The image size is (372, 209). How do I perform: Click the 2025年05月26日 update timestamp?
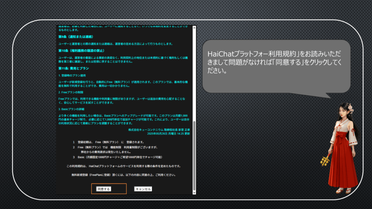point(169,134)
